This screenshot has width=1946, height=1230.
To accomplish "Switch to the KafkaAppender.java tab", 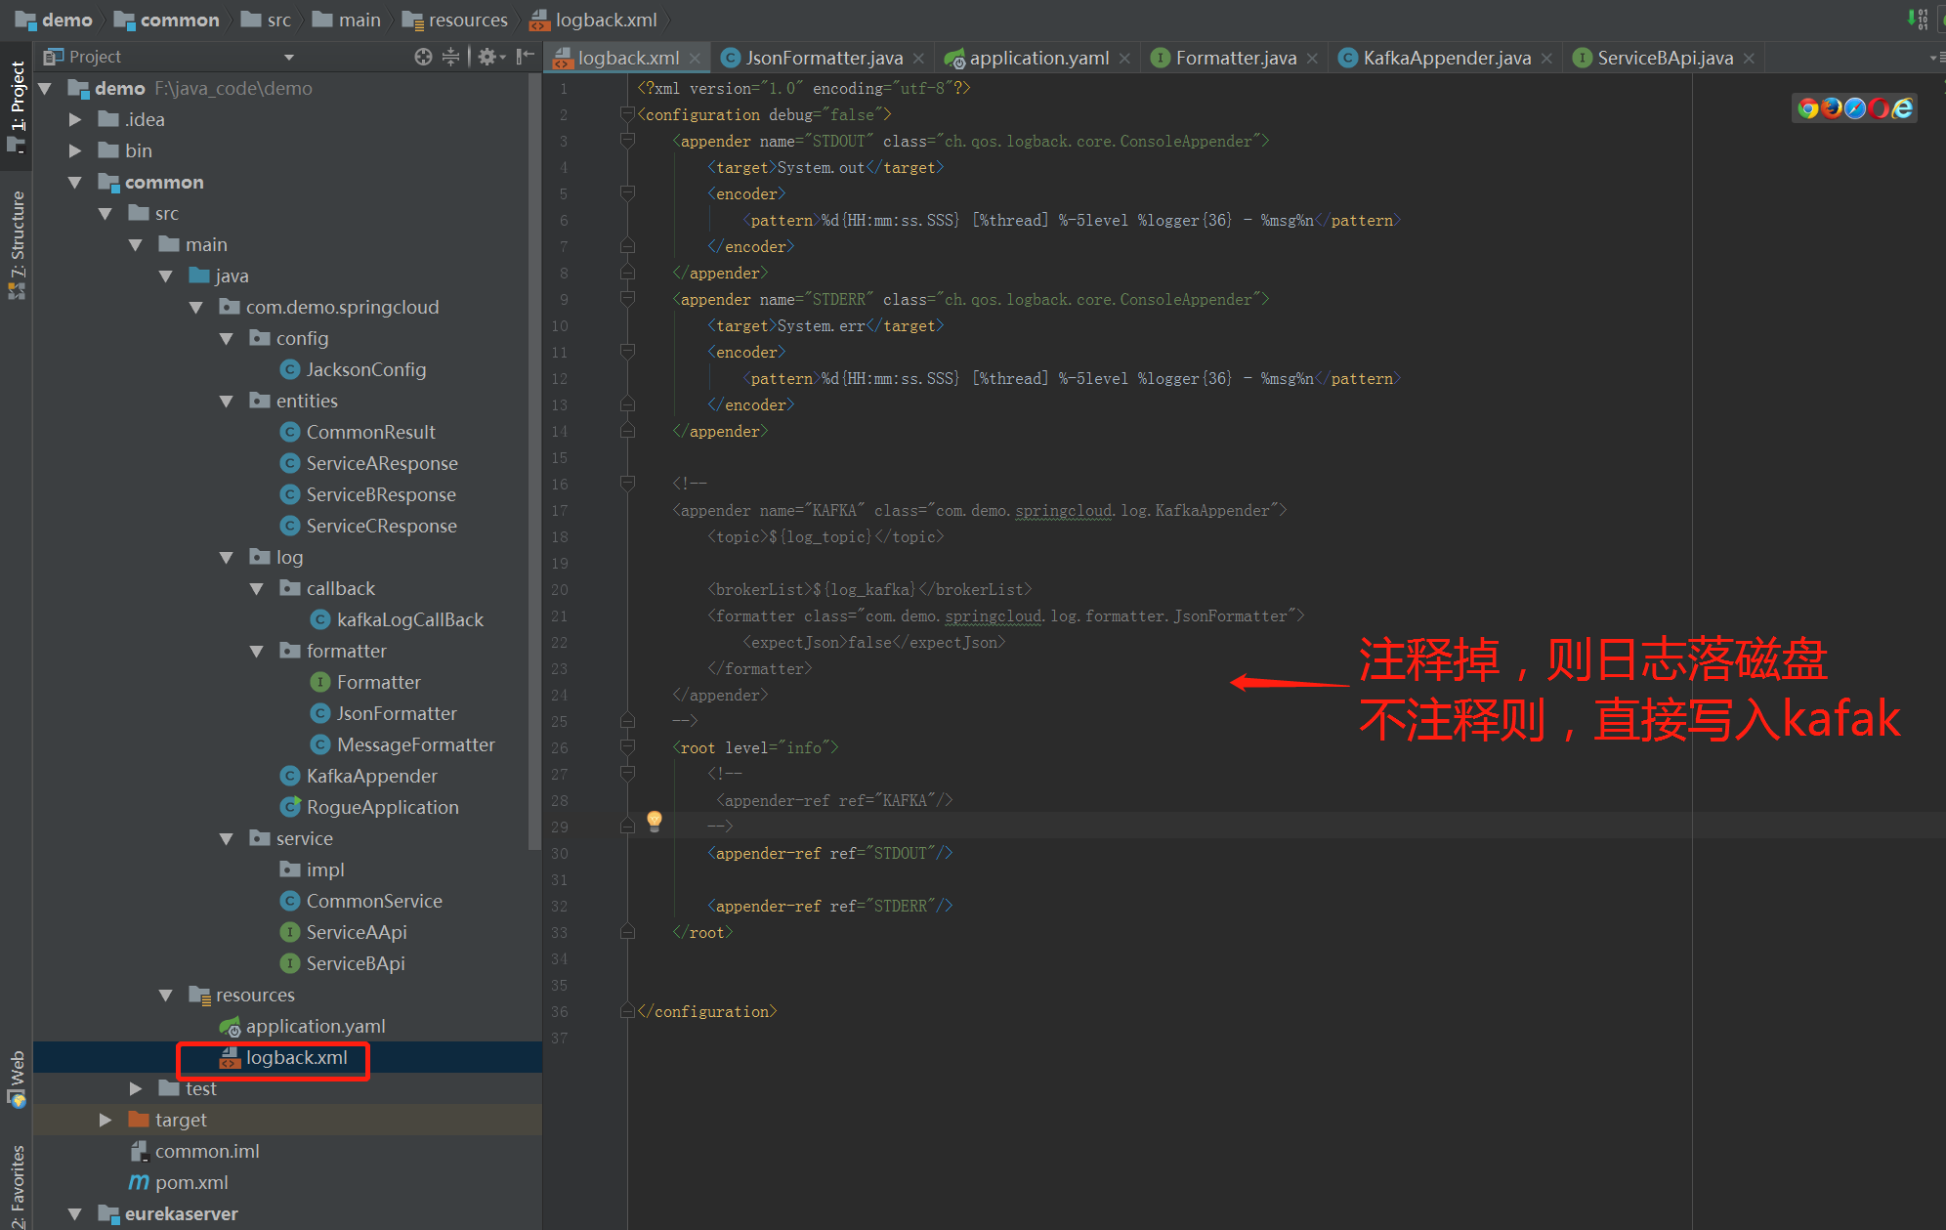I will point(1446,58).
